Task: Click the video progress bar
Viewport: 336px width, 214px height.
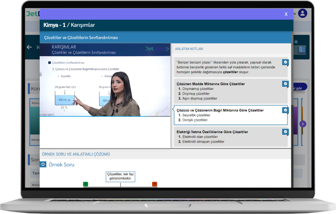Action: click(105, 116)
